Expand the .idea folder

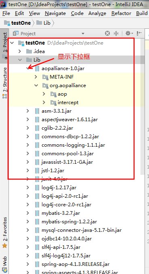[20, 51]
